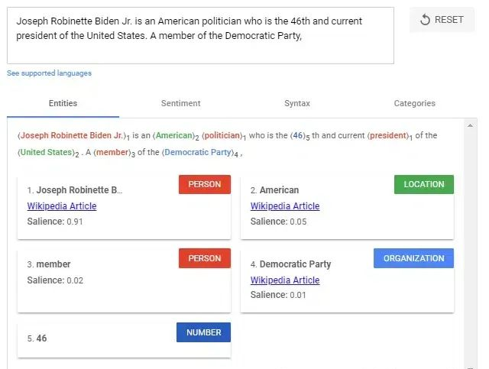Click the PERSON badge on the Joseph Robinette card
This screenshot has width=489, height=369.
point(205,184)
